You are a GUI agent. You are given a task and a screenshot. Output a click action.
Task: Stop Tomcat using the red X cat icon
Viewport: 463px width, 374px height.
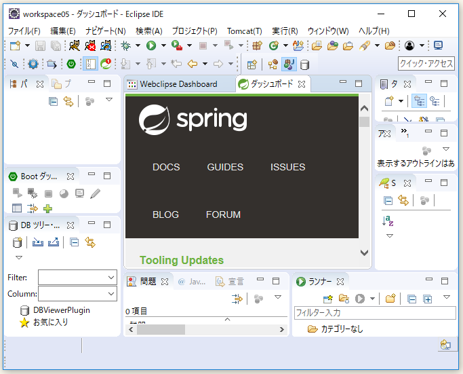pos(90,46)
